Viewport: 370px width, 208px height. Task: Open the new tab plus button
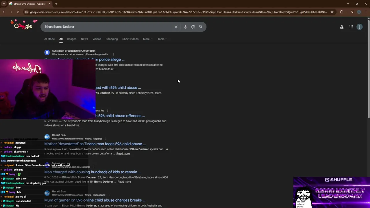(56, 4)
